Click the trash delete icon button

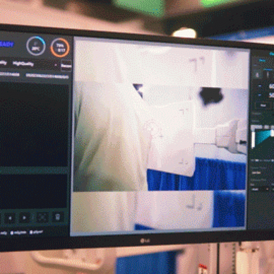[x=57, y=217]
